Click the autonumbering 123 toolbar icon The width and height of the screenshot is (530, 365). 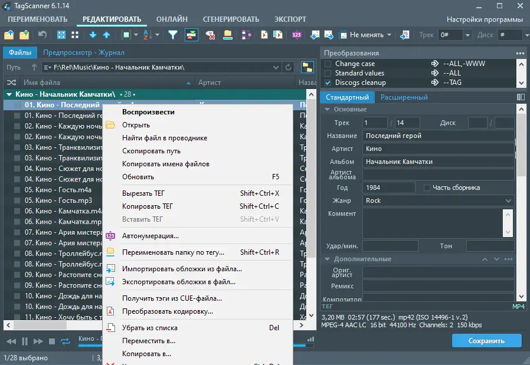point(296,35)
